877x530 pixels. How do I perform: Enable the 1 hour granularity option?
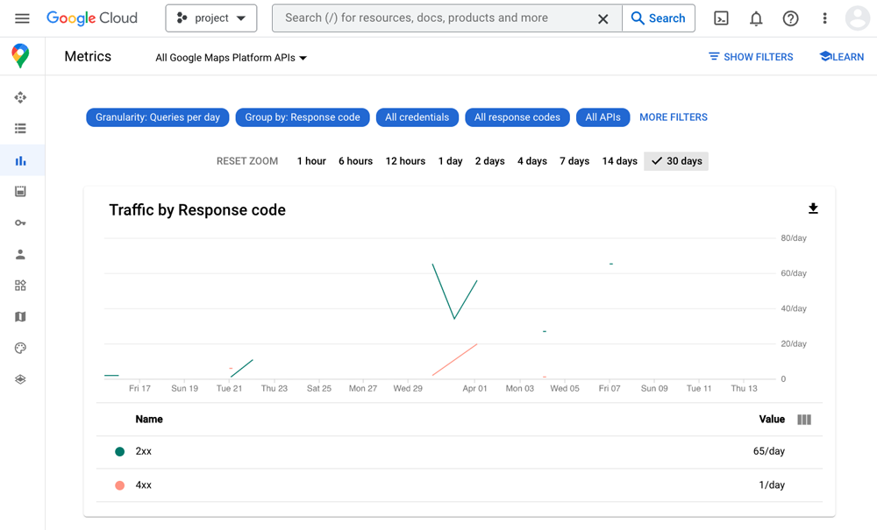tap(311, 161)
